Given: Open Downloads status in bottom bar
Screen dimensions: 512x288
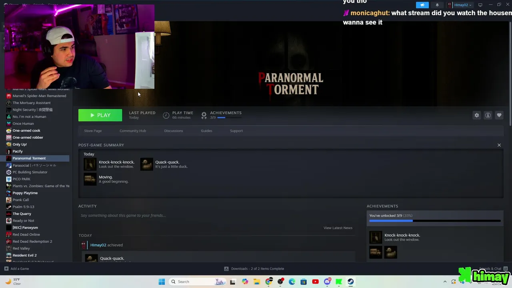Looking at the screenshot, I should [x=254, y=269].
